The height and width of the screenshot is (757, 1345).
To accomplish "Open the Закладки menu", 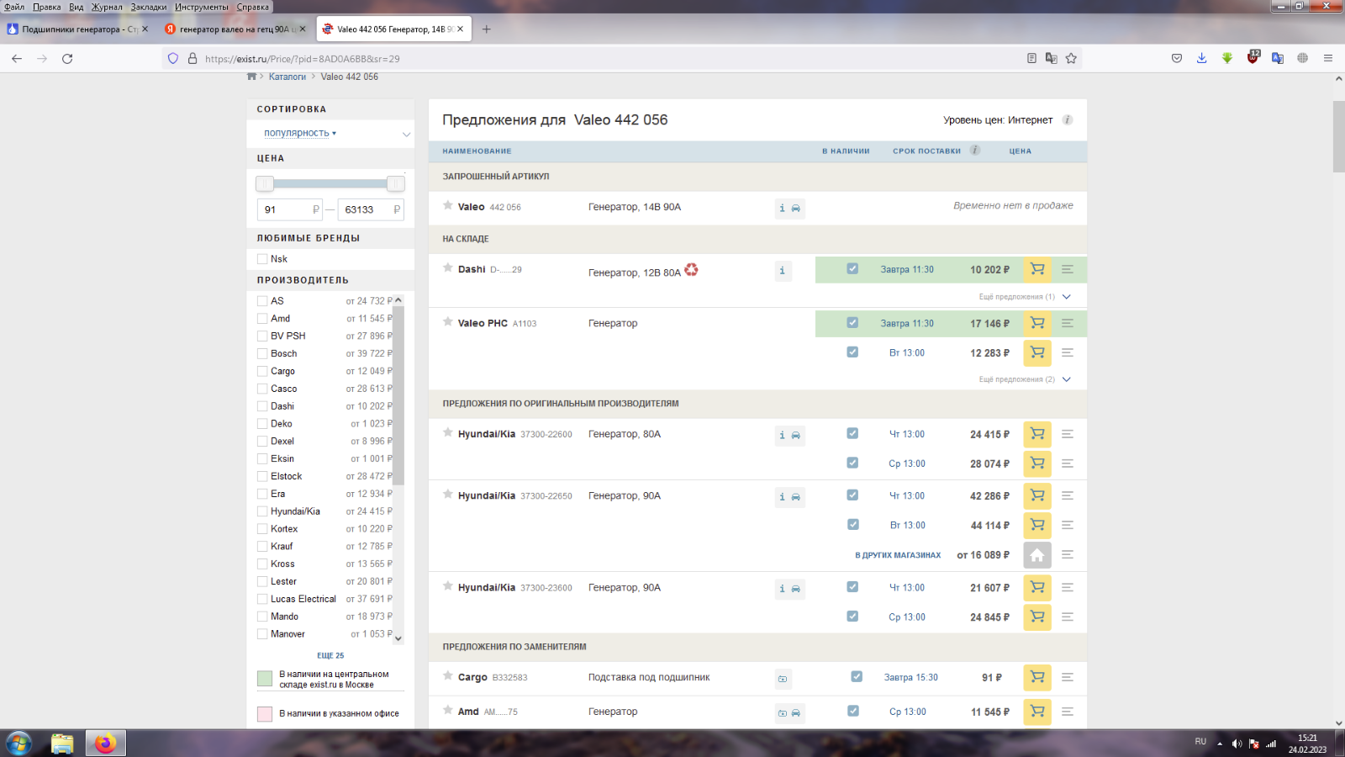I will (149, 7).
